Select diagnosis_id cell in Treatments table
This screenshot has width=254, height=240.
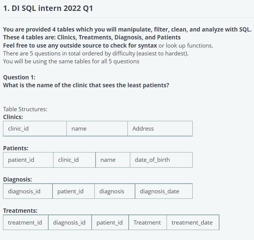[x=70, y=222]
